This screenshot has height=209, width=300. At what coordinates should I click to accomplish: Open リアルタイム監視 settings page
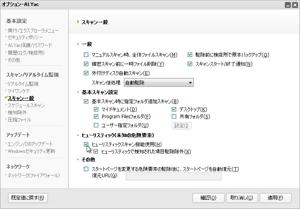[x=23, y=84]
